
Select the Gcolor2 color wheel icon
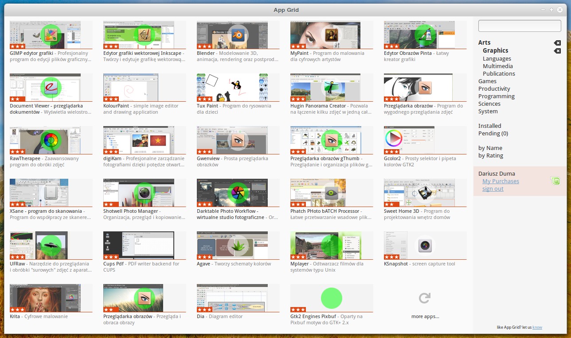[x=393, y=139]
